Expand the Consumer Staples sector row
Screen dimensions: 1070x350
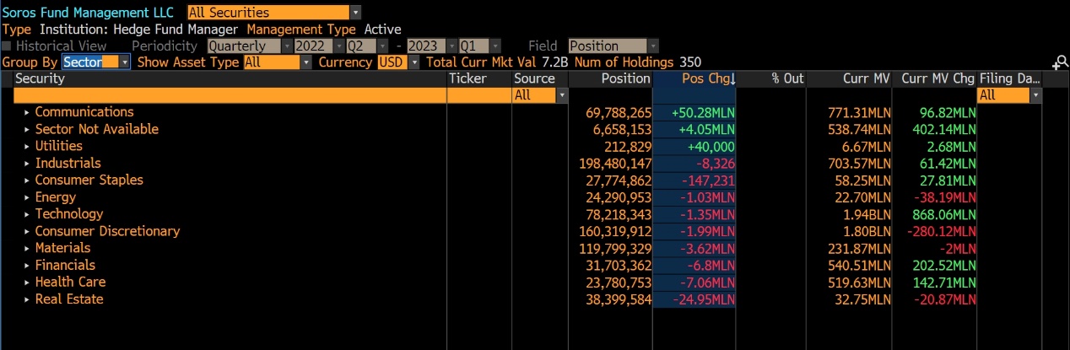[27, 180]
